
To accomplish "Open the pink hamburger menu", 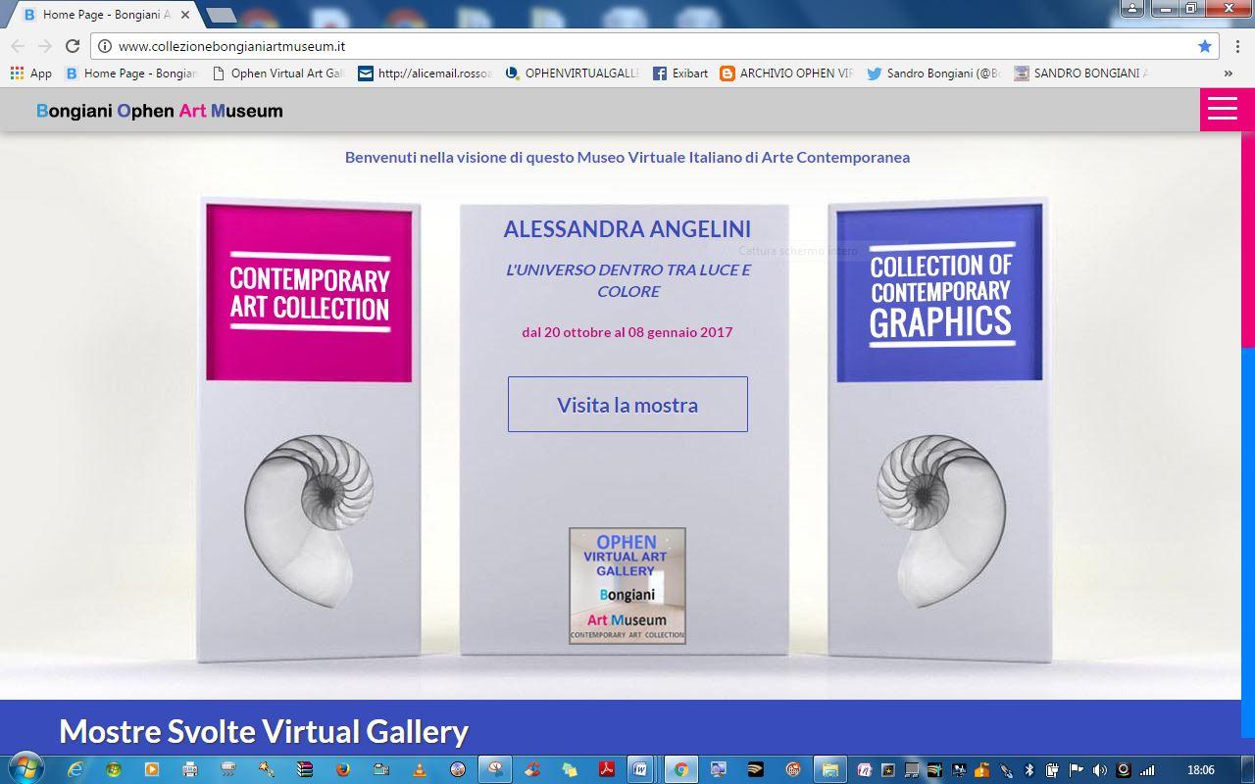I will coord(1222,109).
